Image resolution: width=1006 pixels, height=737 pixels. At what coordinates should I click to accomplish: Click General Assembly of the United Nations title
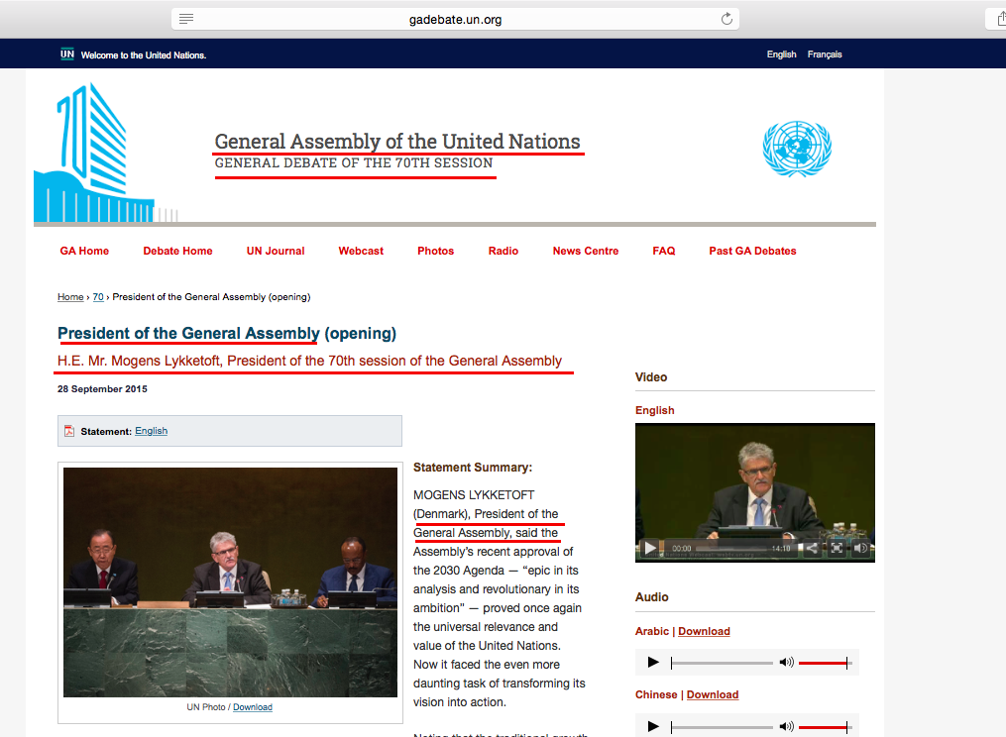tap(397, 141)
